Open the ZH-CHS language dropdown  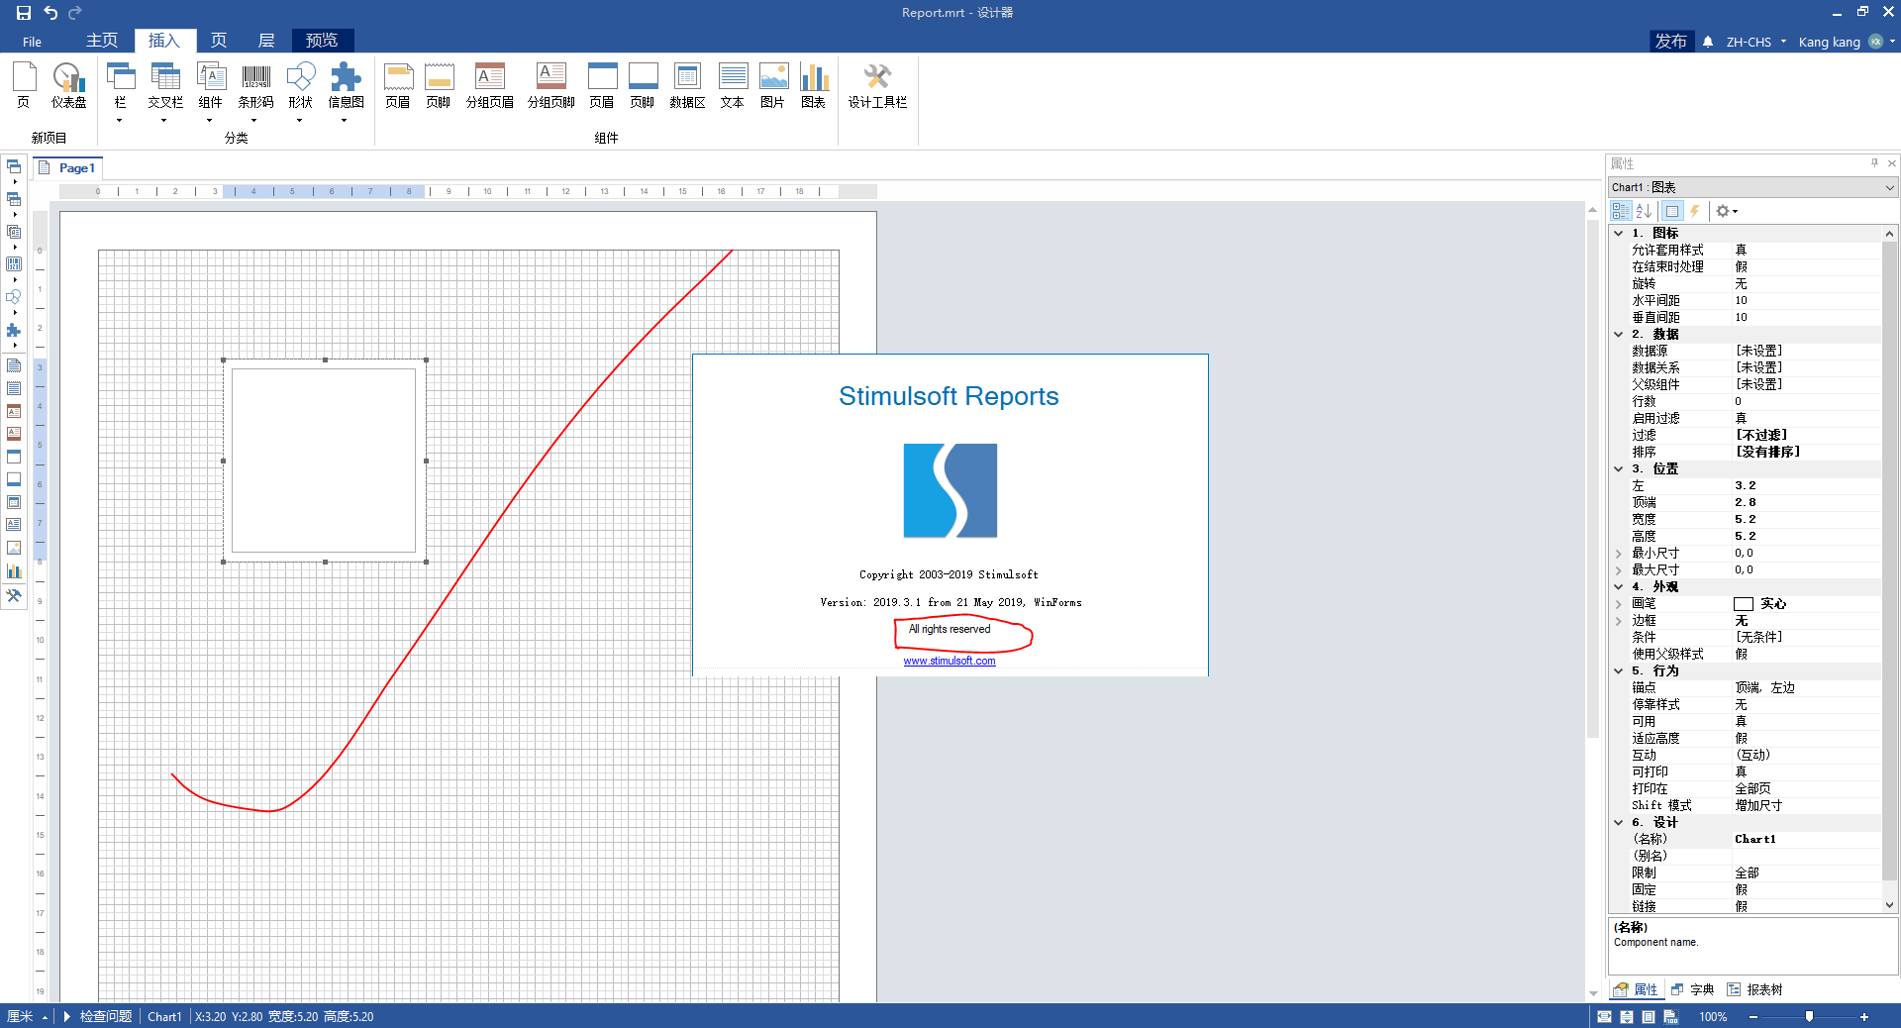click(1755, 42)
